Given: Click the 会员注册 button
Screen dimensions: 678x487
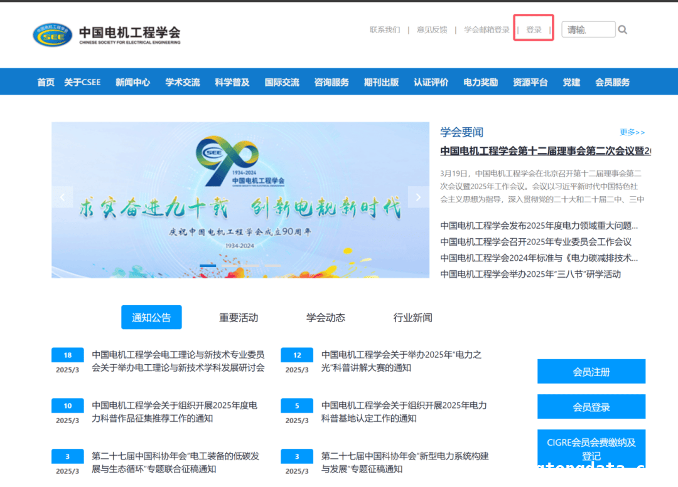Looking at the screenshot, I should [x=591, y=371].
